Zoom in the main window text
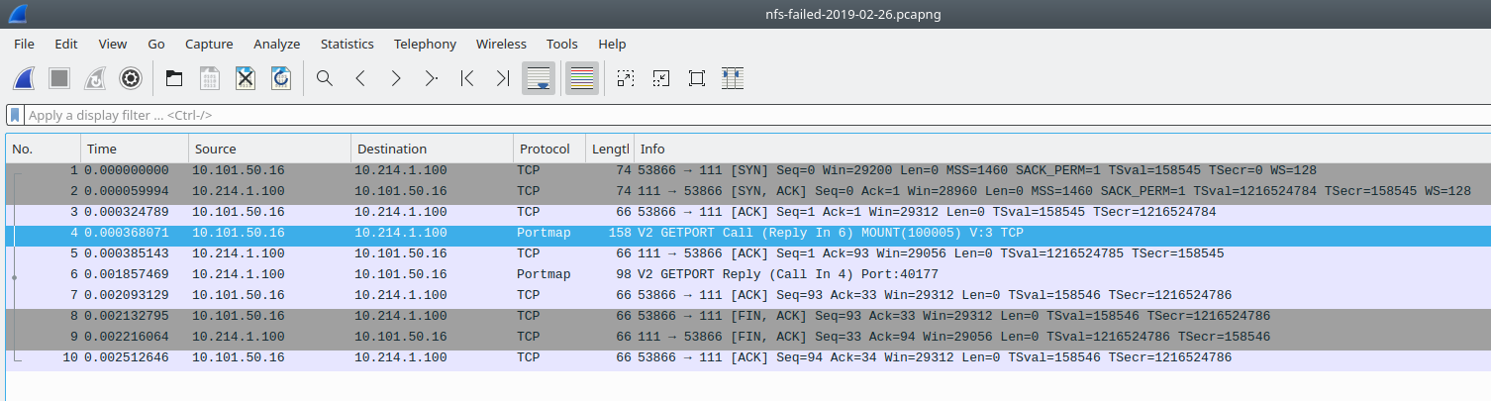This screenshot has height=401, width=1491. [626, 78]
